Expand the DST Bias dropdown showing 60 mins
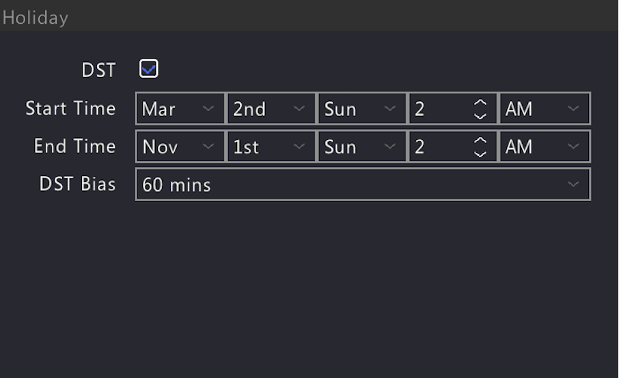 coord(363,184)
